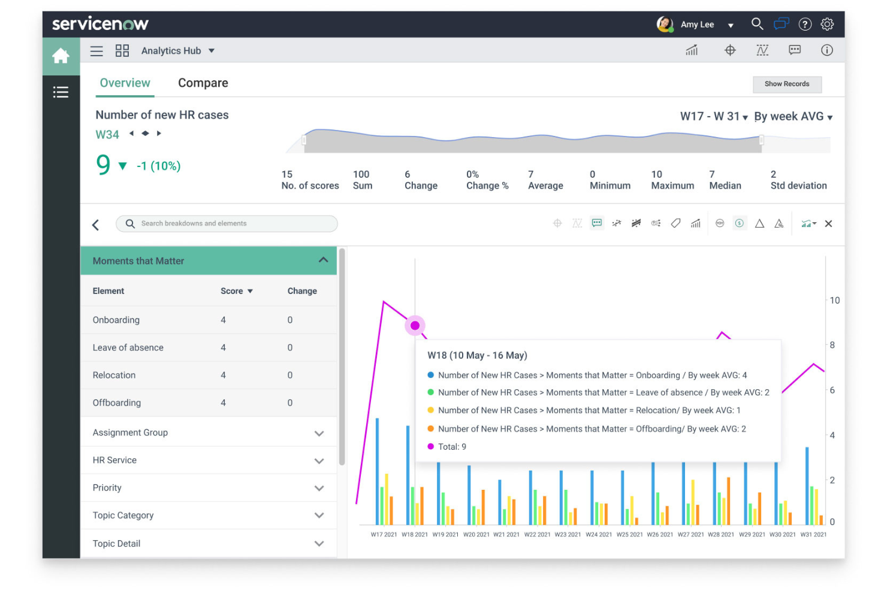Toggle the forecast icon in the chart toolbar
887x591 pixels.
tap(696, 223)
